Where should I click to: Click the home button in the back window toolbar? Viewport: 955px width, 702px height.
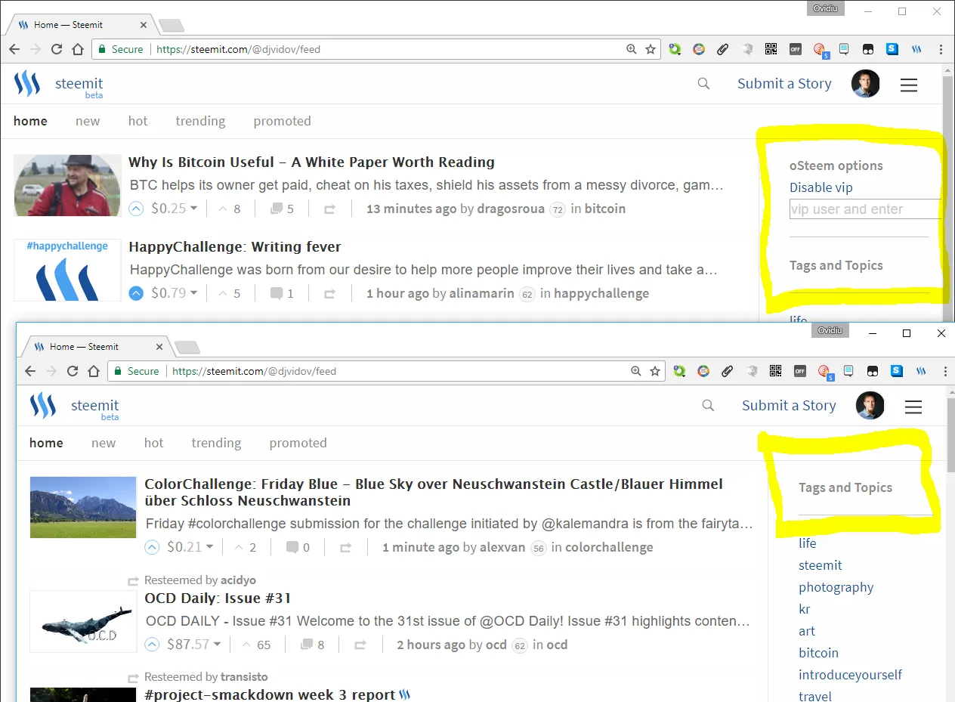coord(78,49)
